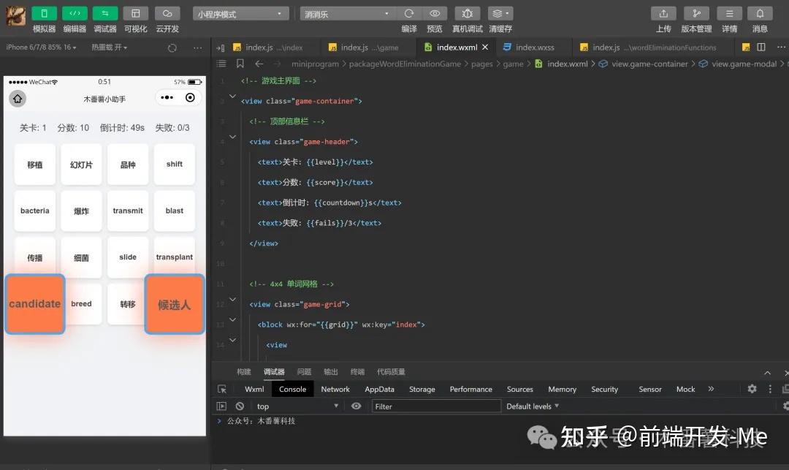This screenshot has height=470, width=789.
Task: Click the navigate back arrow
Action: [x=259, y=64]
